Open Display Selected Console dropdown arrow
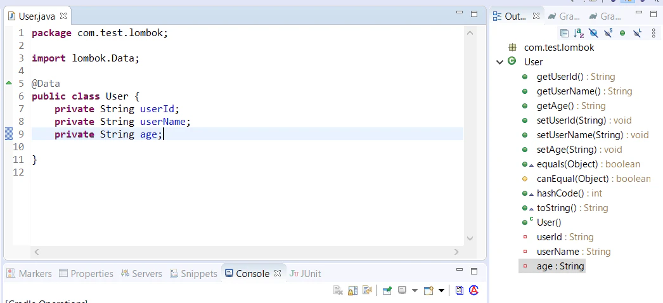Screen dimensions: 663x303 (415, 291)
